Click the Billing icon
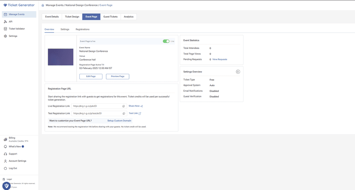The width and height of the screenshot is (355, 190). (x=6, y=139)
